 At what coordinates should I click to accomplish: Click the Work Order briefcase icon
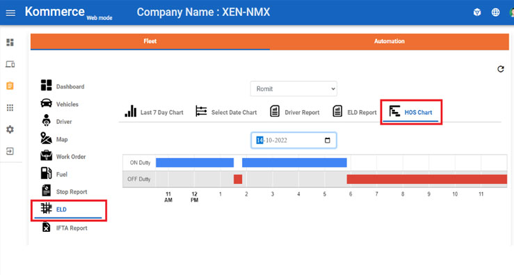(46, 155)
